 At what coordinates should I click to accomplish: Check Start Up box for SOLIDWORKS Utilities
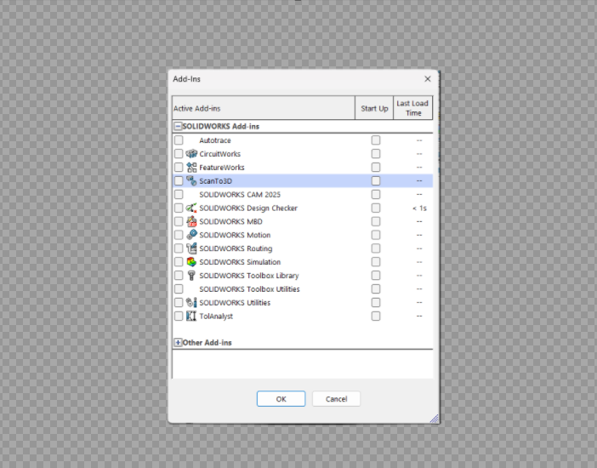coord(376,303)
